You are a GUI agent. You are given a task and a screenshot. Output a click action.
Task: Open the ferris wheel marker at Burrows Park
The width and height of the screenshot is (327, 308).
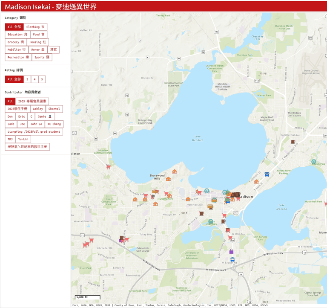(x=314, y=162)
